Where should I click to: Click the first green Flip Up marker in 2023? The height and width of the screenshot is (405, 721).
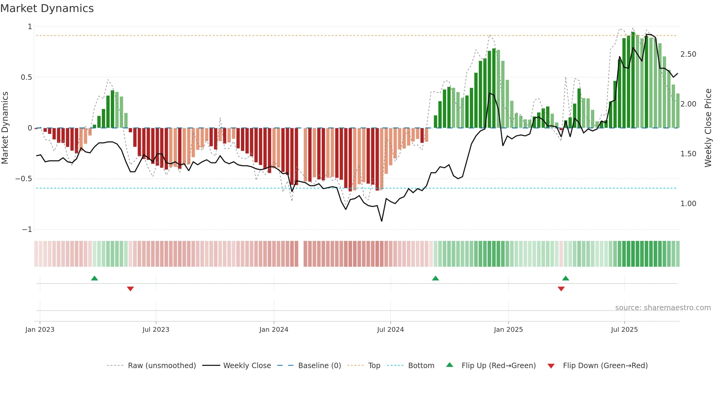point(94,278)
